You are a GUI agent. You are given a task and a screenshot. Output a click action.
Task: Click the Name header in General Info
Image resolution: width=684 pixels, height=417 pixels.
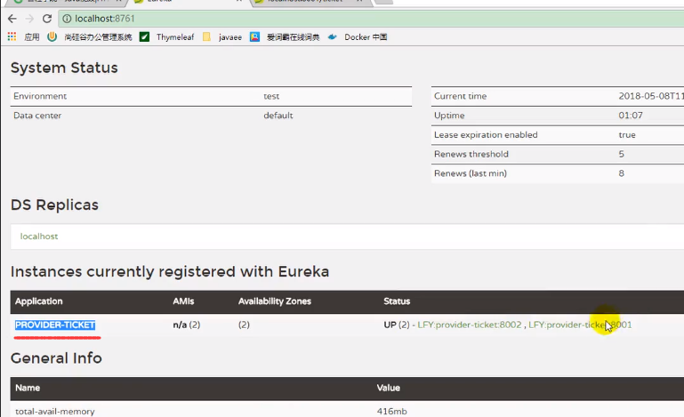pyautogui.click(x=28, y=388)
